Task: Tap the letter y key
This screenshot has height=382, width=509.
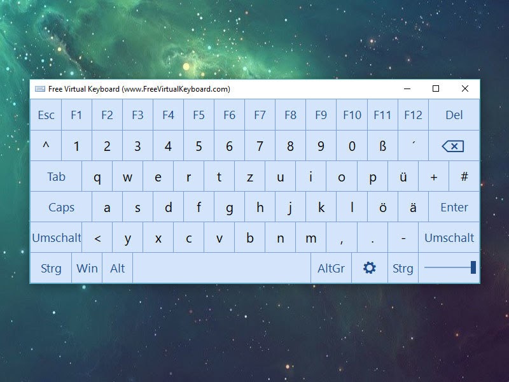Action: pyautogui.click(x=128, y=237)
